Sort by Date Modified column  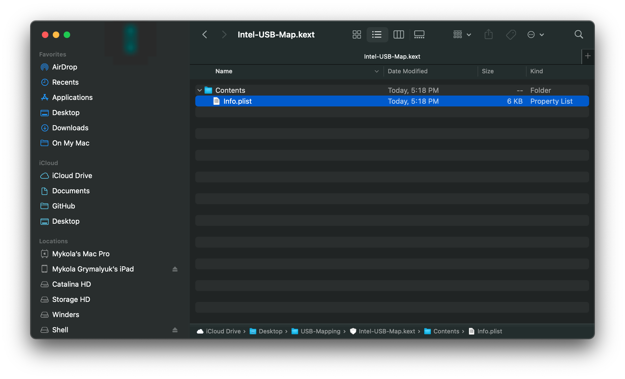click(407, 71)
